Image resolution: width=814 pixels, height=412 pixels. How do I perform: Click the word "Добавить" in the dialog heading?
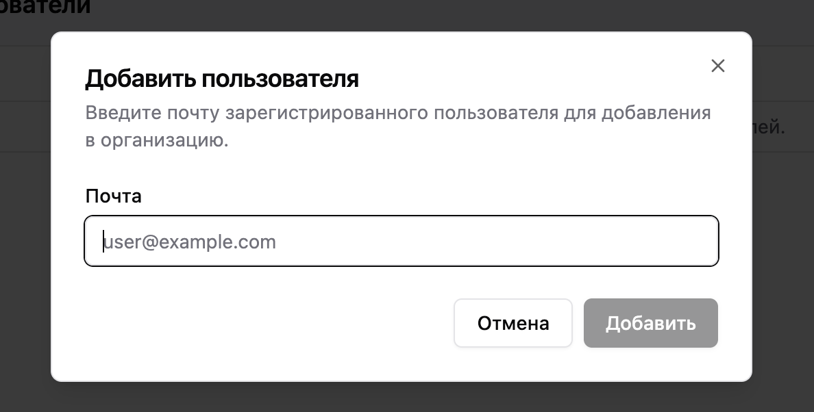(x=141, y=79)
